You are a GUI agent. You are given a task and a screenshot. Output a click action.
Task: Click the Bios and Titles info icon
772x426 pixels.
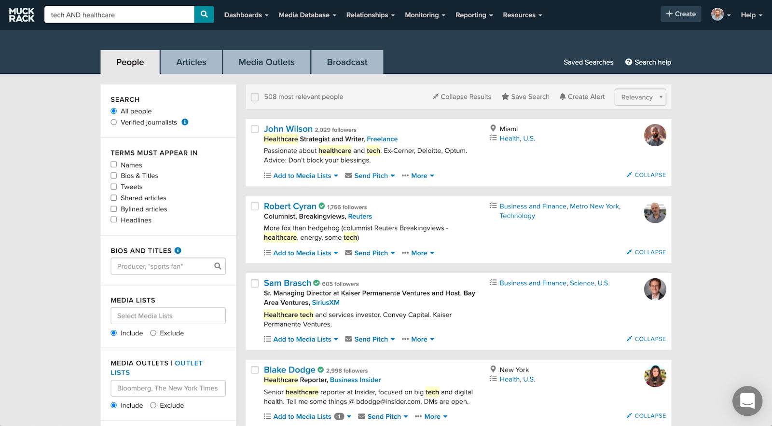(x=178, y=250)
